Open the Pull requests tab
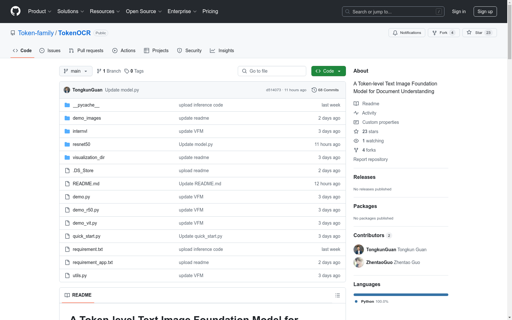Screen dimensions: 512x320 click(86, 51)
